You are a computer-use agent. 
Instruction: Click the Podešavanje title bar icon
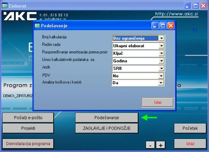(x=37, y=26)
